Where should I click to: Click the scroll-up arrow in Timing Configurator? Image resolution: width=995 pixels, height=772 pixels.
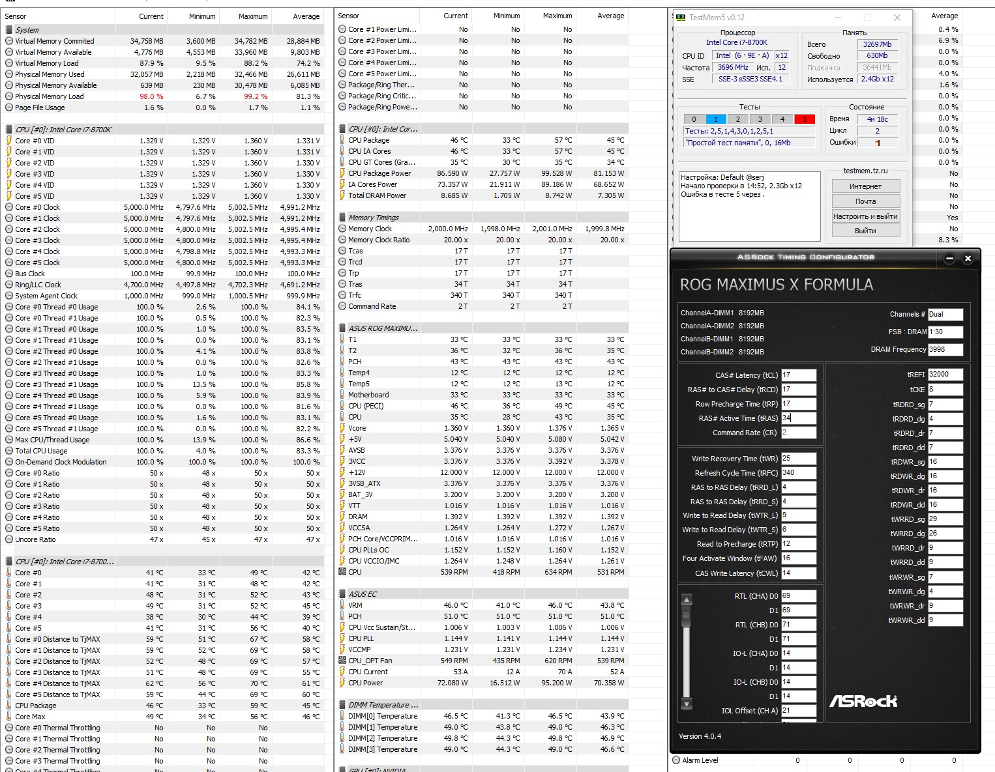(686, 599)
